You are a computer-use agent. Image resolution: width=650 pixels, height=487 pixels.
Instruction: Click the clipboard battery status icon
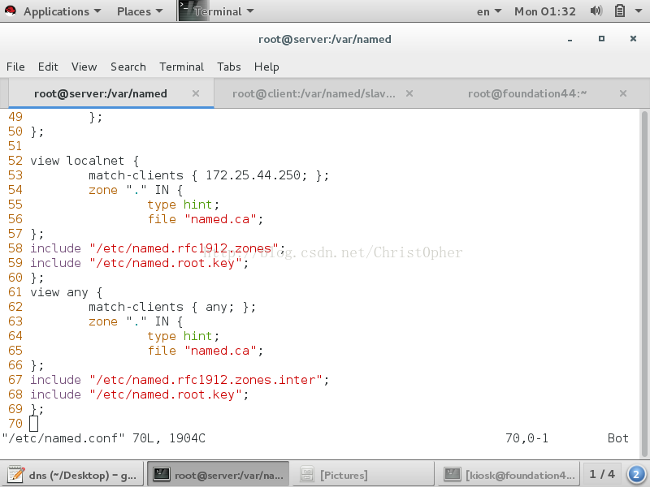619,11
